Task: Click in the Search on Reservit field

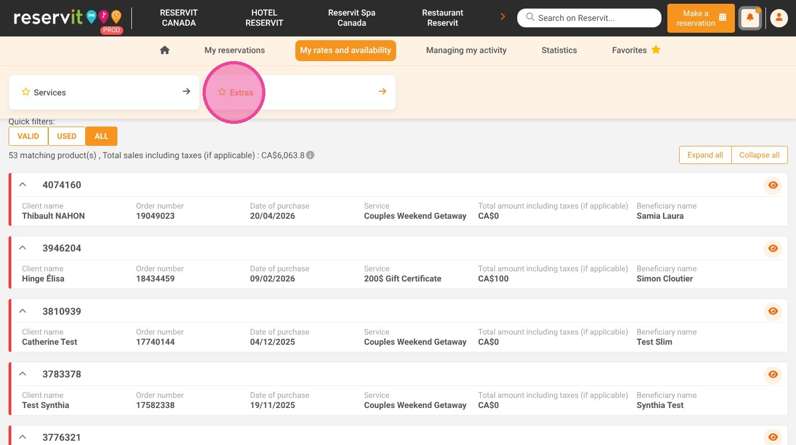Action: tap(589, 18)
